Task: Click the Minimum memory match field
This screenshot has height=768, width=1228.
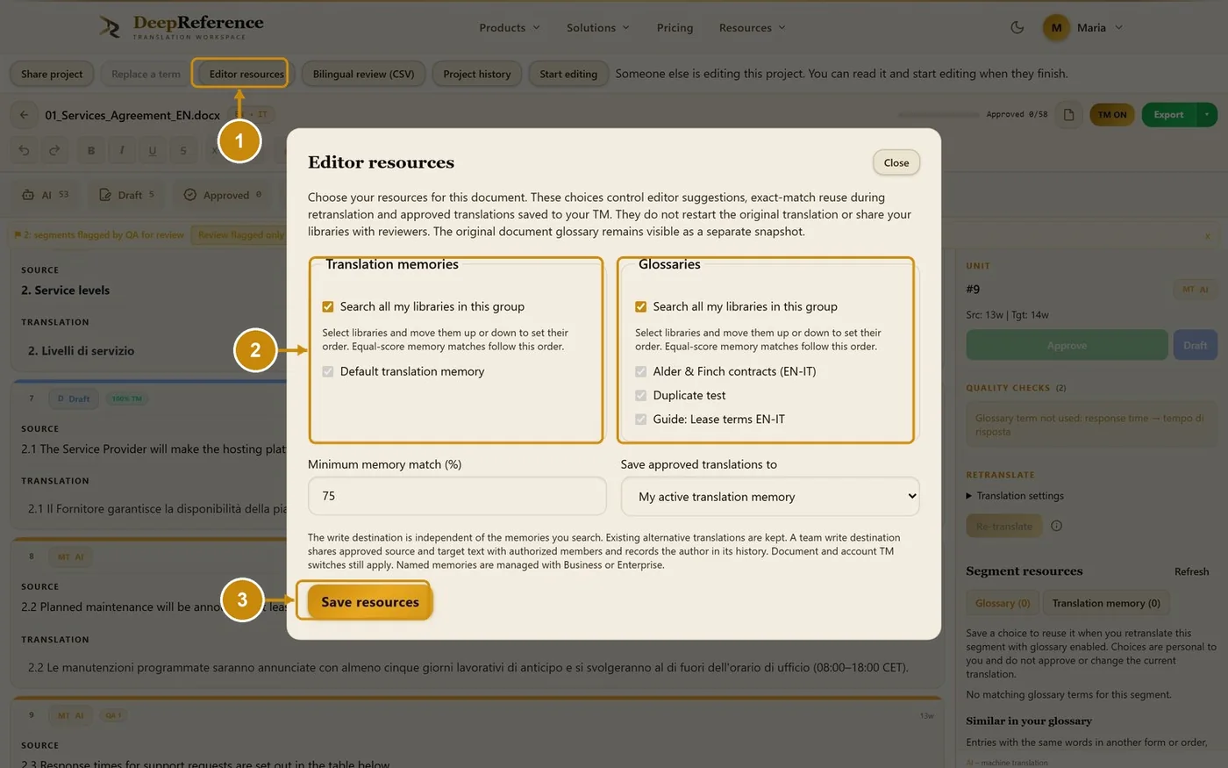Action: pyautogui.click(x=457, y=496)
